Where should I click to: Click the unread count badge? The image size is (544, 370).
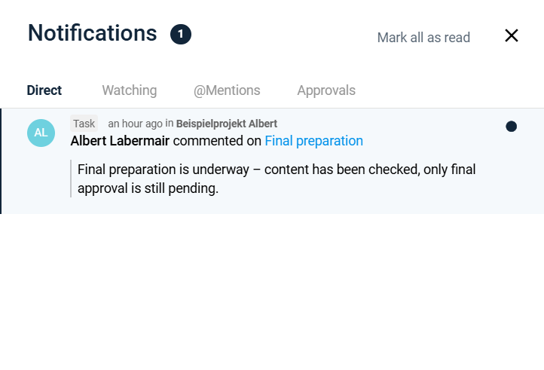pos(181,34)
